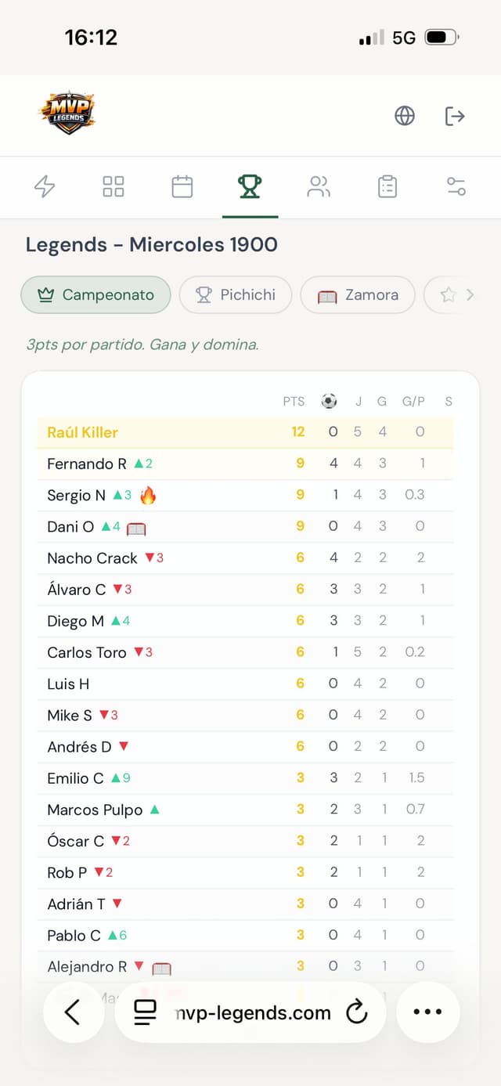Viewport: 501px width, 1086px height.
Task: Open the players group tab
Action: pyautogui.click(x=319, y=186)
